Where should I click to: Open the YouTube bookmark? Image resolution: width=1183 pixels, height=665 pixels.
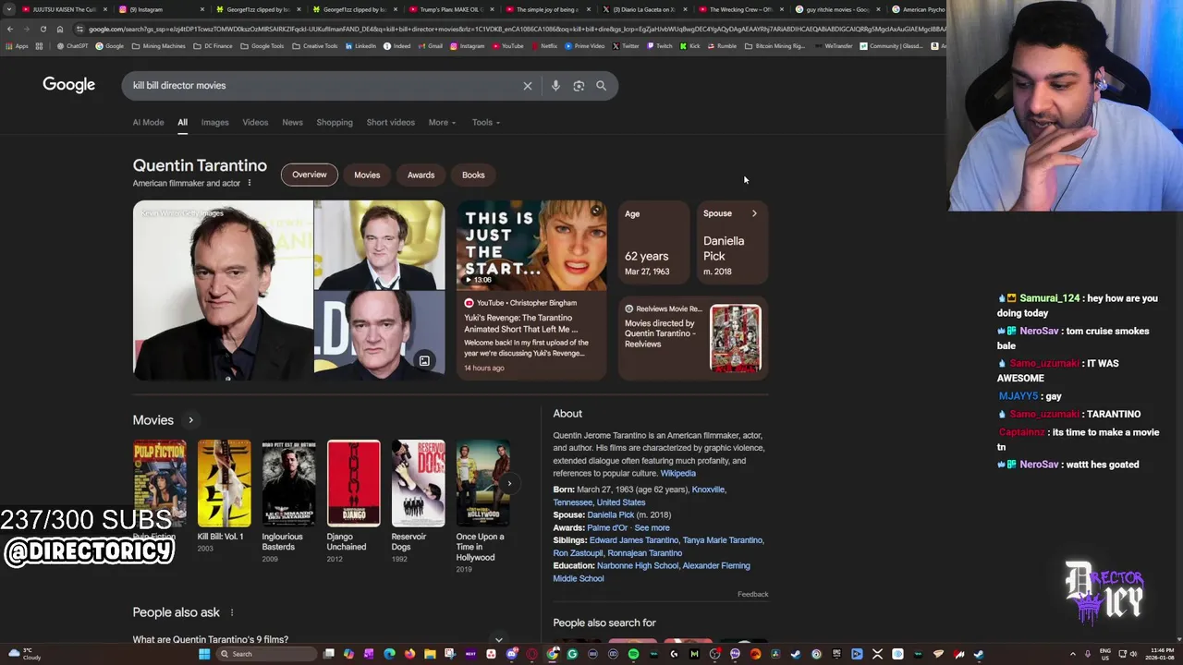[507, 46]
